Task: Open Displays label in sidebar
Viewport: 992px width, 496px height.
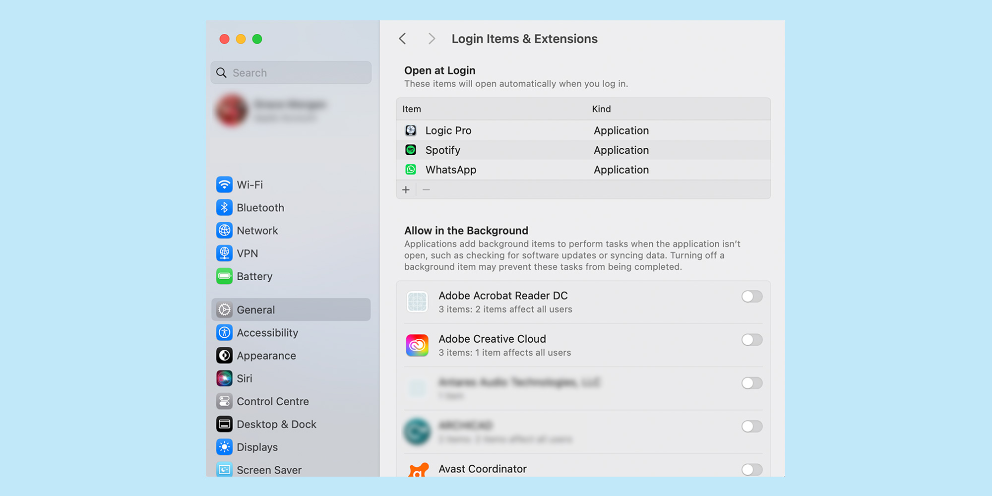Action: tap(257, 447)
